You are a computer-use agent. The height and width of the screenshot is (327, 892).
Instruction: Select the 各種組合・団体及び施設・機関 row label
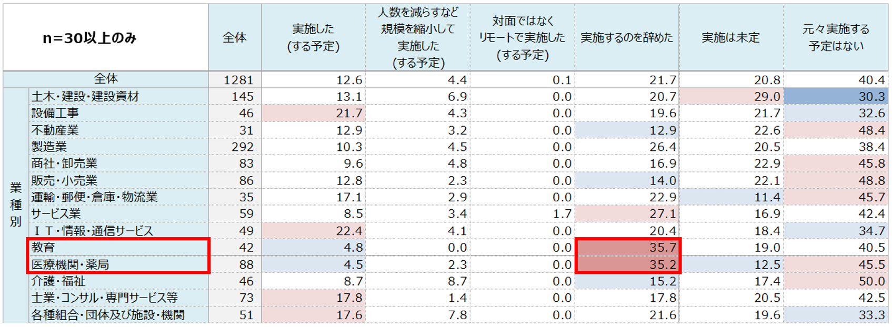[x=107, y=314]
